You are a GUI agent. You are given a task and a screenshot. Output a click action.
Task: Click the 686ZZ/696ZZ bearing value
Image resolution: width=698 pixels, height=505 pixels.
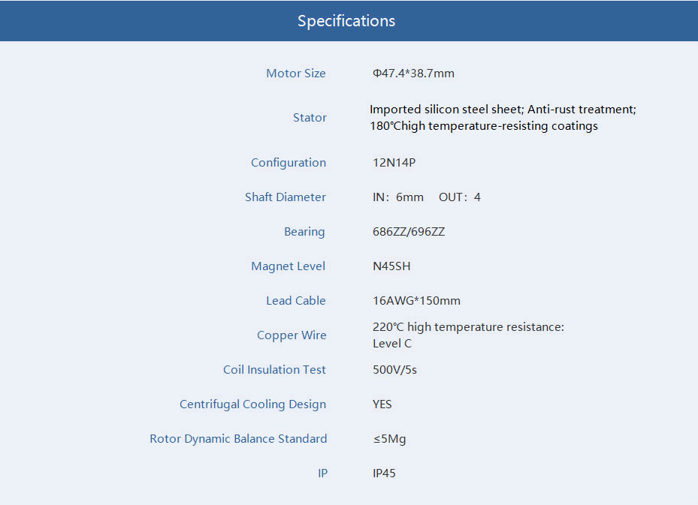point(409,232)
